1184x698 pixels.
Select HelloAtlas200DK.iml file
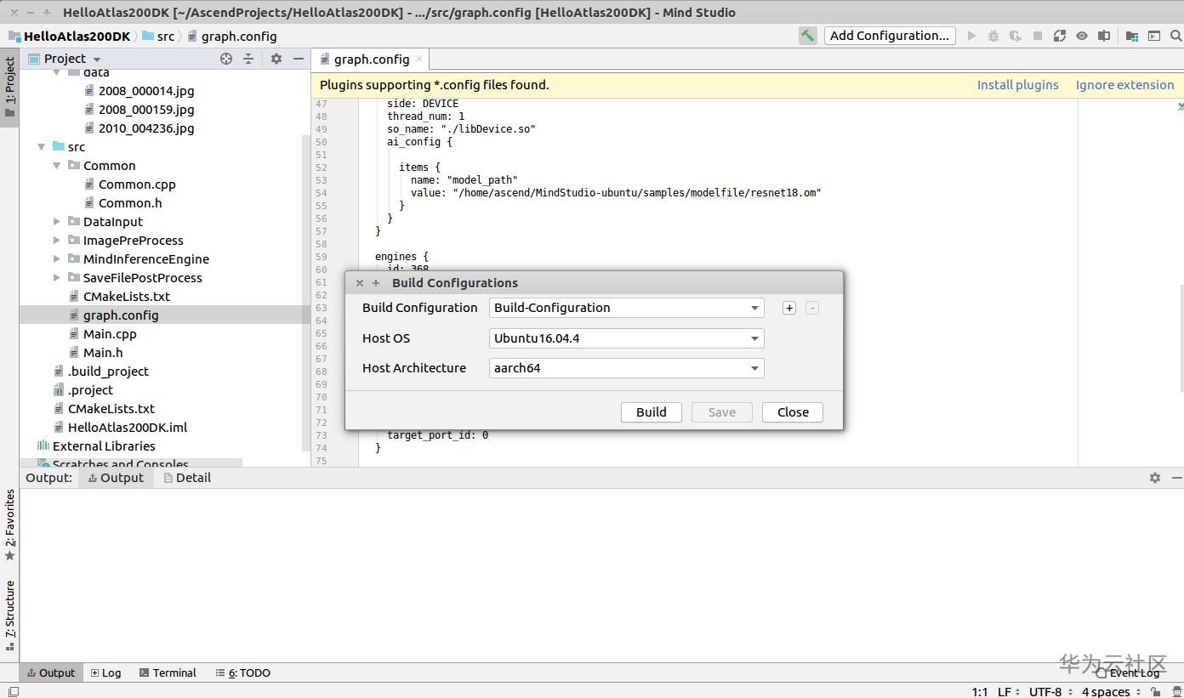128,428
